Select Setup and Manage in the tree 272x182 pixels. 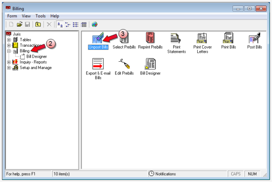pyautogui.click(x=35, y=68)
